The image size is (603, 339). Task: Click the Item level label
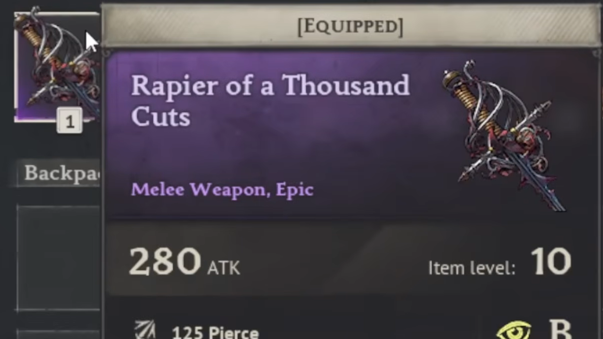(x=471, y=268)
